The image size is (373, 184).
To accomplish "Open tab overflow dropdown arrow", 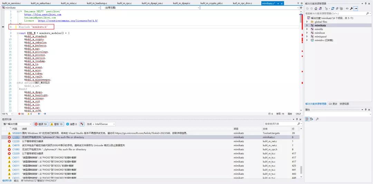I will (298, 3).
